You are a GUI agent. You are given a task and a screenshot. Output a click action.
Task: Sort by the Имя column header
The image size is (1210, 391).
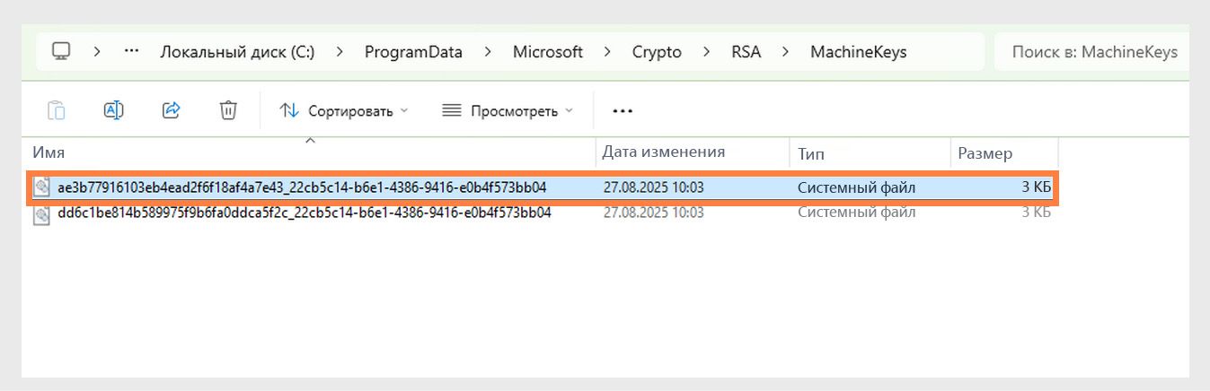(49, 153)
